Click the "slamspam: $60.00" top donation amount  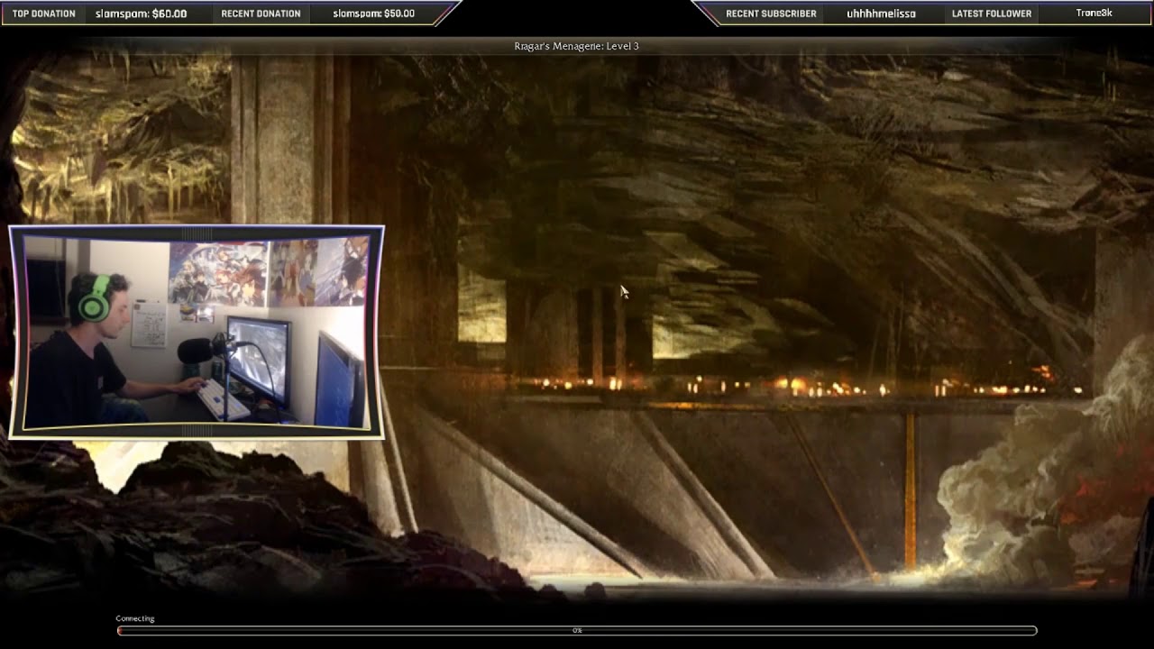pos(141,14)
